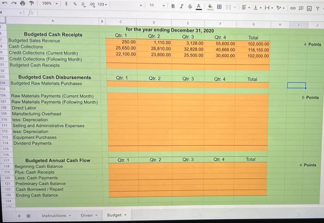Select cell with value 28,810.00
The image size is (324, 223).
pos(154,49)
